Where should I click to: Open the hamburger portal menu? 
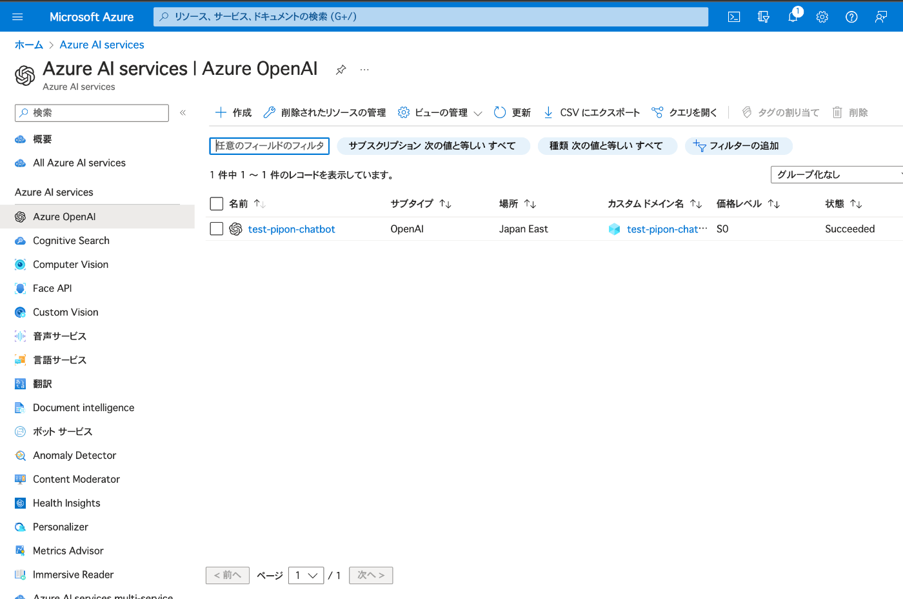point(17,17)
